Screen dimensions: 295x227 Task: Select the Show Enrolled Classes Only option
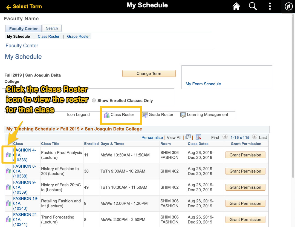click(94, 100)
